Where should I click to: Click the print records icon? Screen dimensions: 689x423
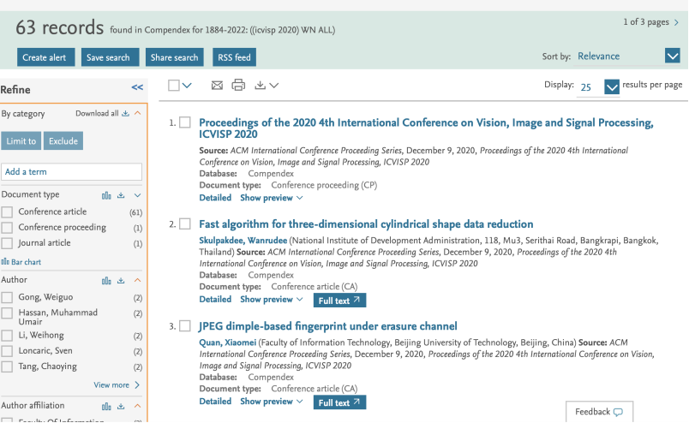click(238, 85)
